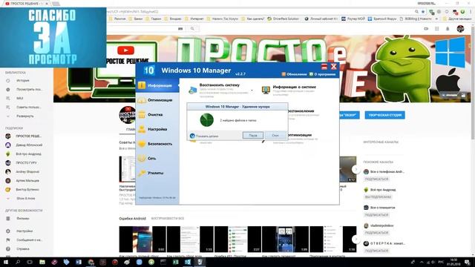This screenshot has height=267, width=475.
Task: Click next arrow on Ошибки Android row
Action: tap(356, 239)
